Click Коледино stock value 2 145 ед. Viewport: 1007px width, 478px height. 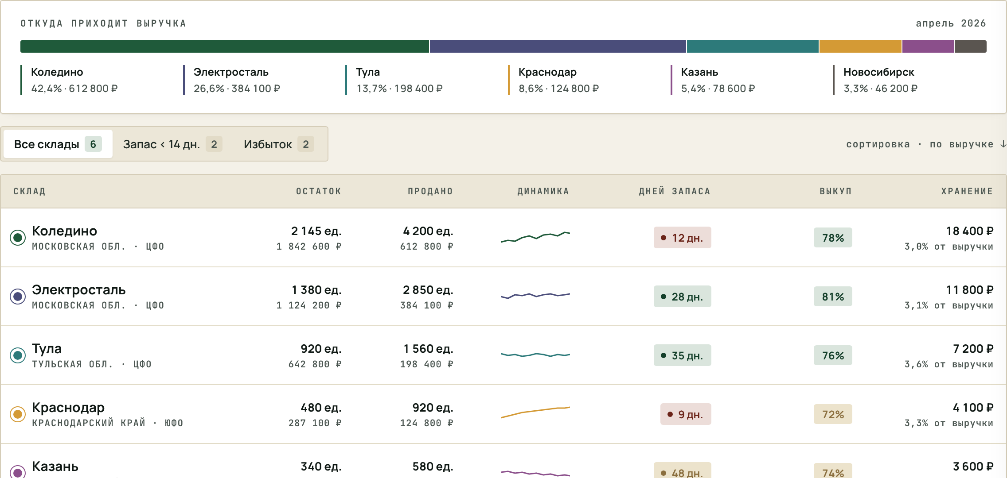pyautogui.click(x=316, y=231)
